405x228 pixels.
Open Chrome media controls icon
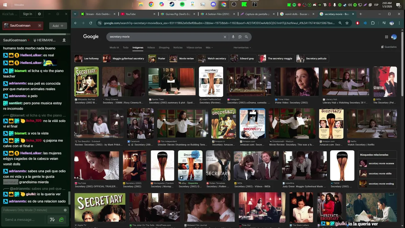tap(384, 23)
